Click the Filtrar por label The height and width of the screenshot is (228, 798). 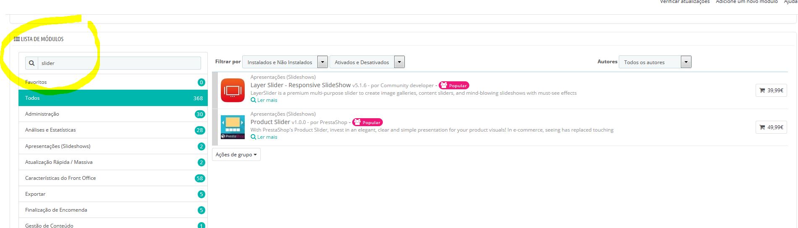(x=228, y=62)
